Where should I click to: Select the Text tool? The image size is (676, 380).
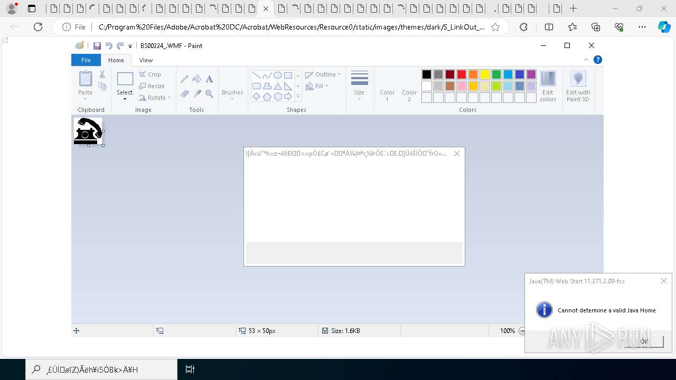pos(209,79)
